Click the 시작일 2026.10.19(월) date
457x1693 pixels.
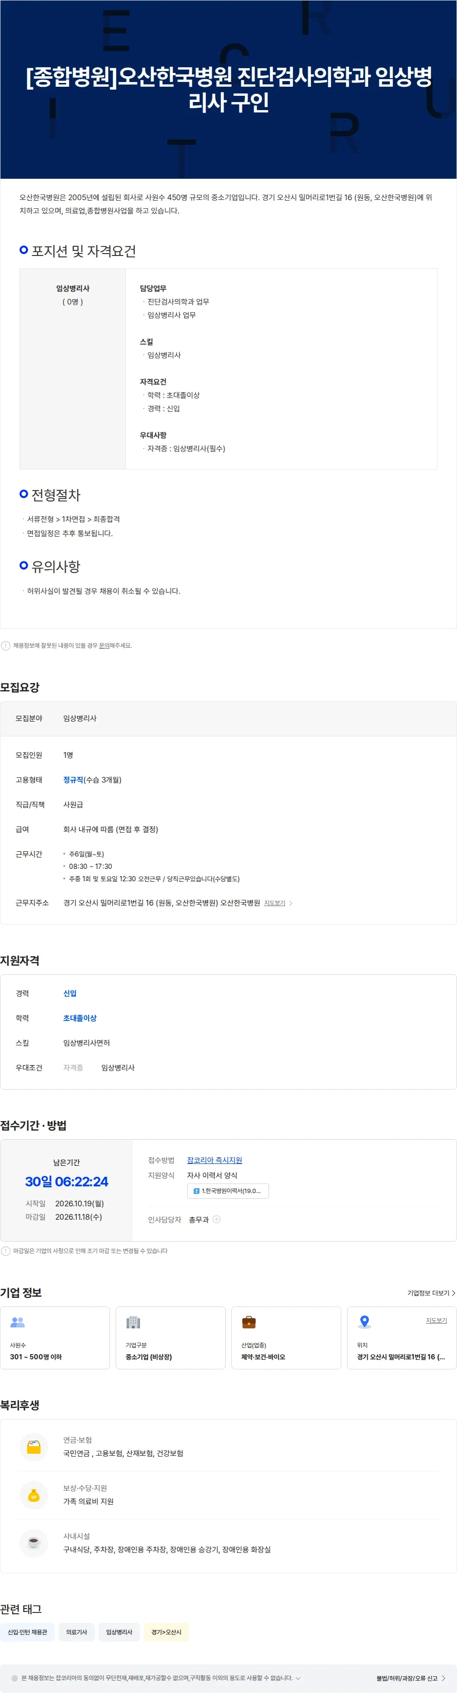click(x=79, y=1203)
